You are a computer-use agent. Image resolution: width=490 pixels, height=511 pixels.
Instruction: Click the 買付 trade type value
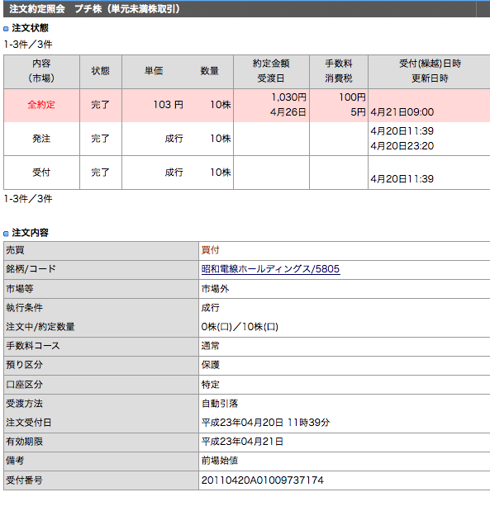(x=211, y=250)
